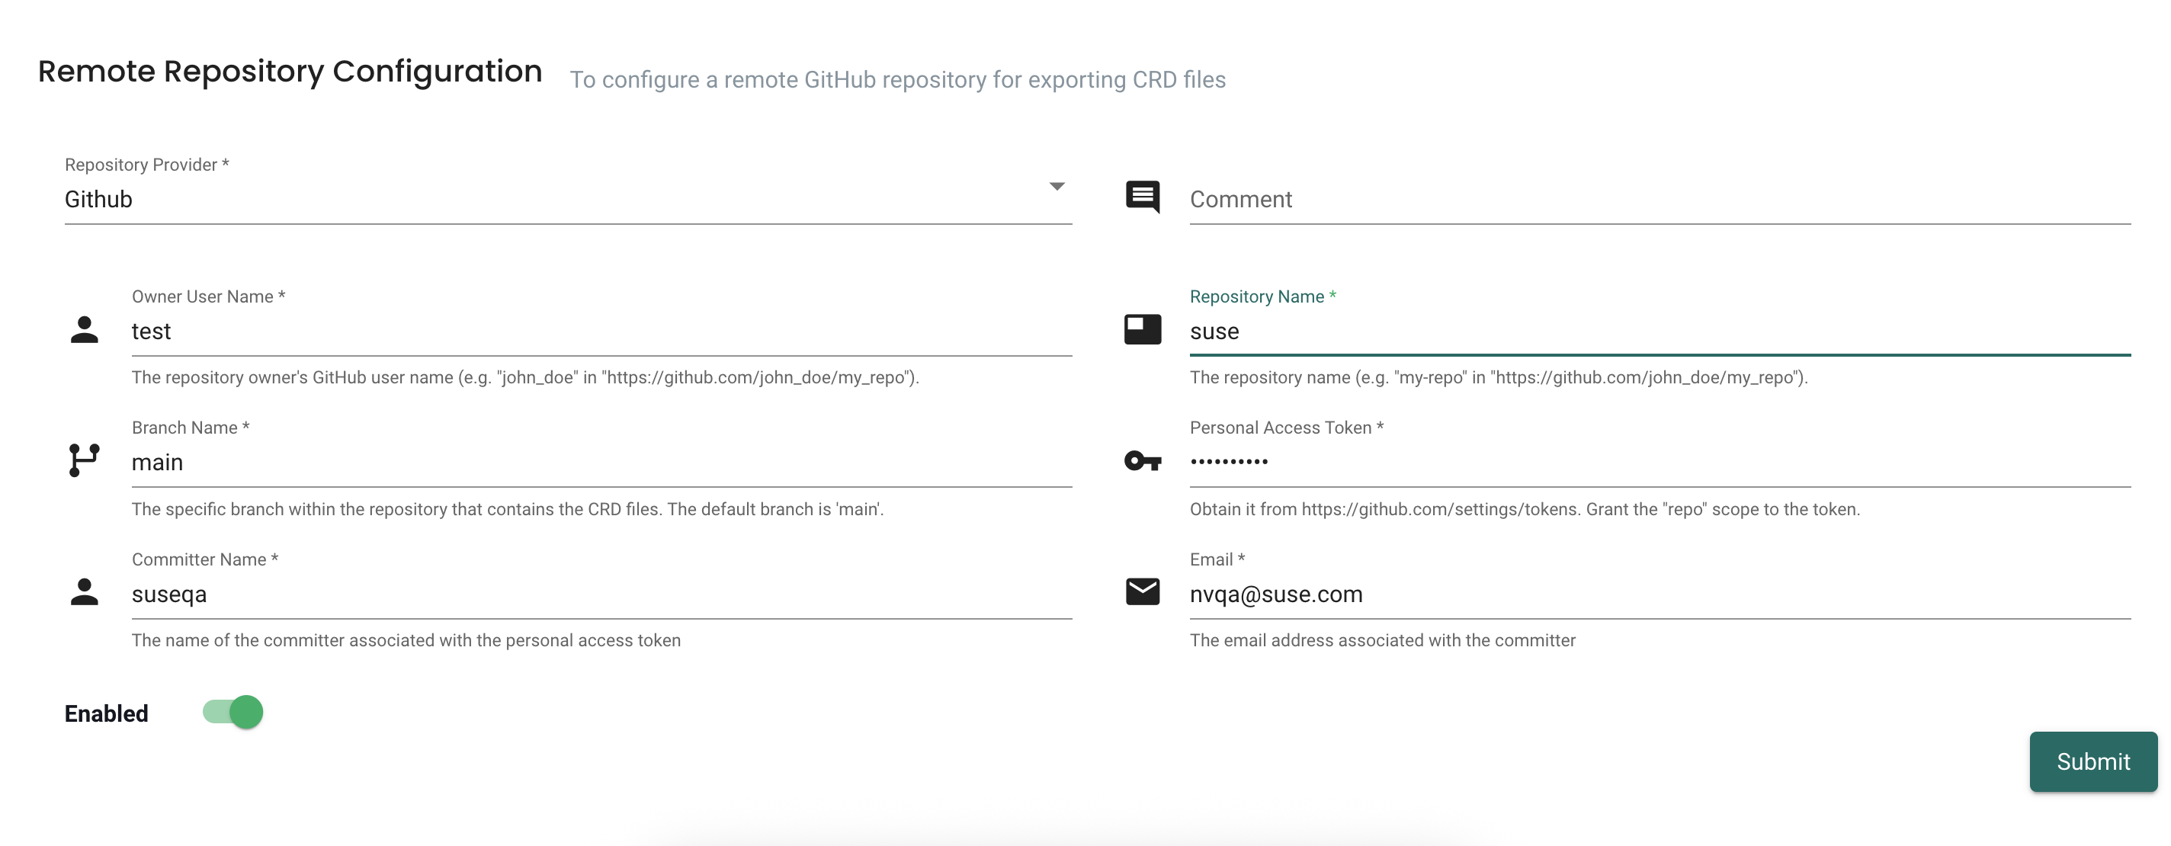This screenshot has height=846, width=2171.
Task: Click the envelope icon beside Email field
Action: (x=1142, y=592)
